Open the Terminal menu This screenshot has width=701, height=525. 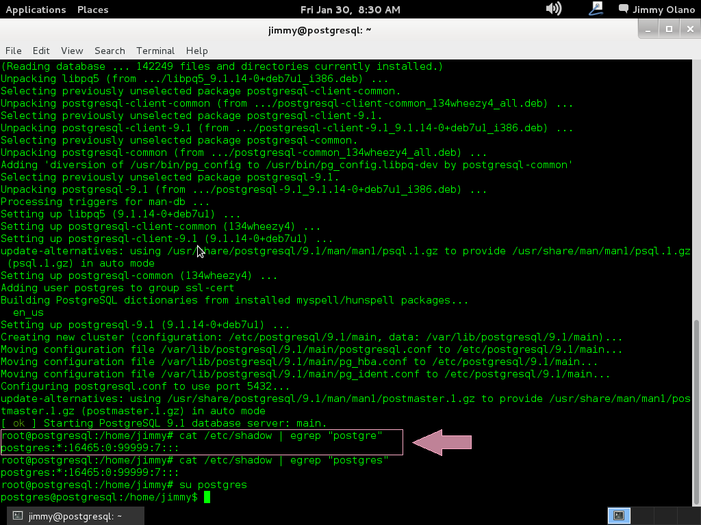(155, 51)
